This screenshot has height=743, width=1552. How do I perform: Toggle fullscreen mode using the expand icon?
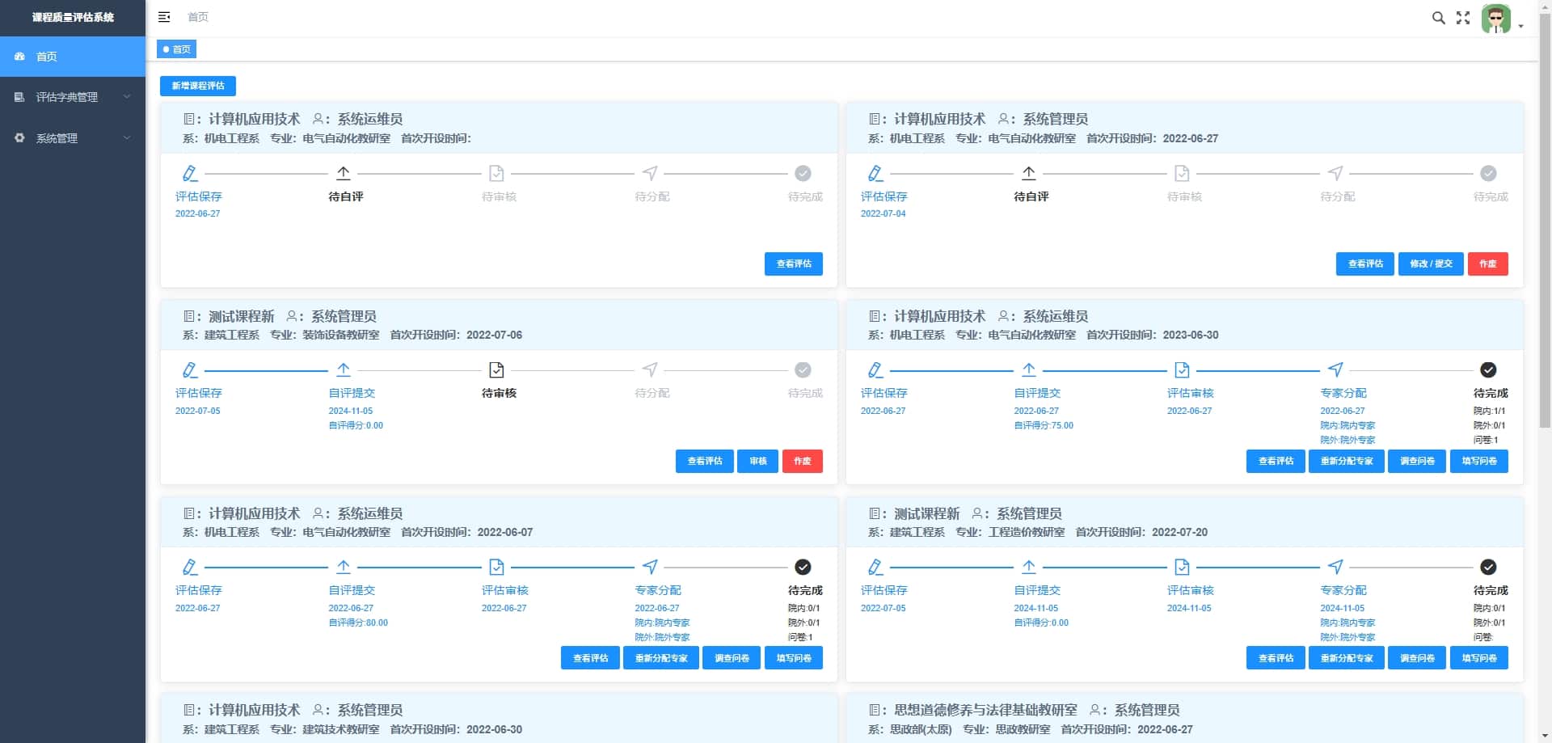tap(1463, 18)
